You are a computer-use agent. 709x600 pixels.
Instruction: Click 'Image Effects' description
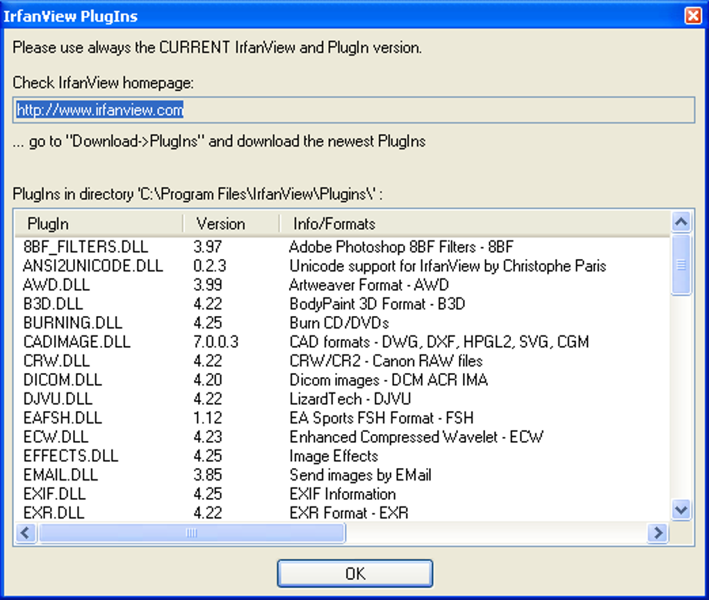(333, 456)
